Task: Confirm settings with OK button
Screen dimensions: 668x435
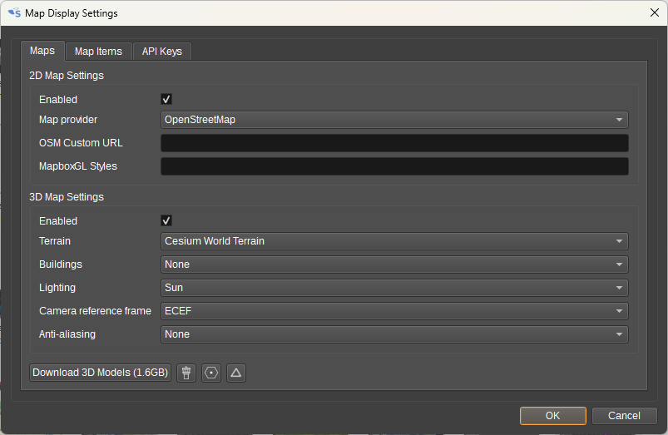Action: (553, 416)
